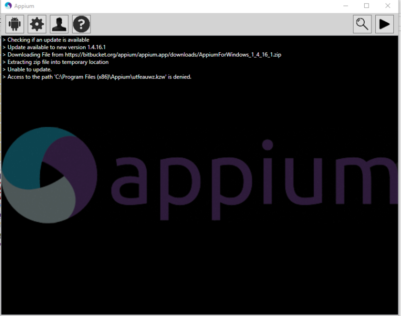Open General Settings gear icon
The width and height of the screenshot is (401, 316).
pos(37,24)
